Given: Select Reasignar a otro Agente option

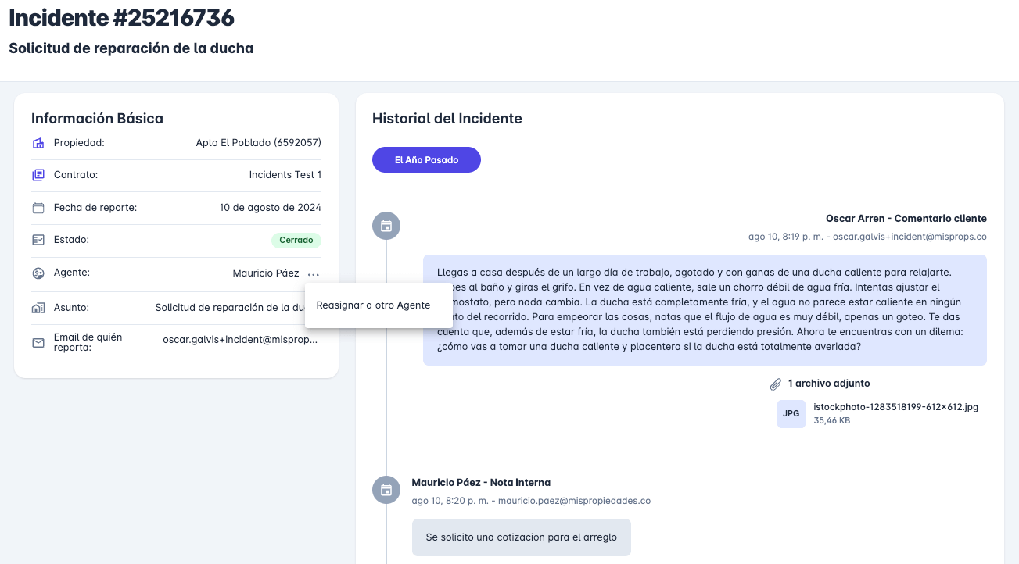Looking at the screenshot, I should [373, 305].
